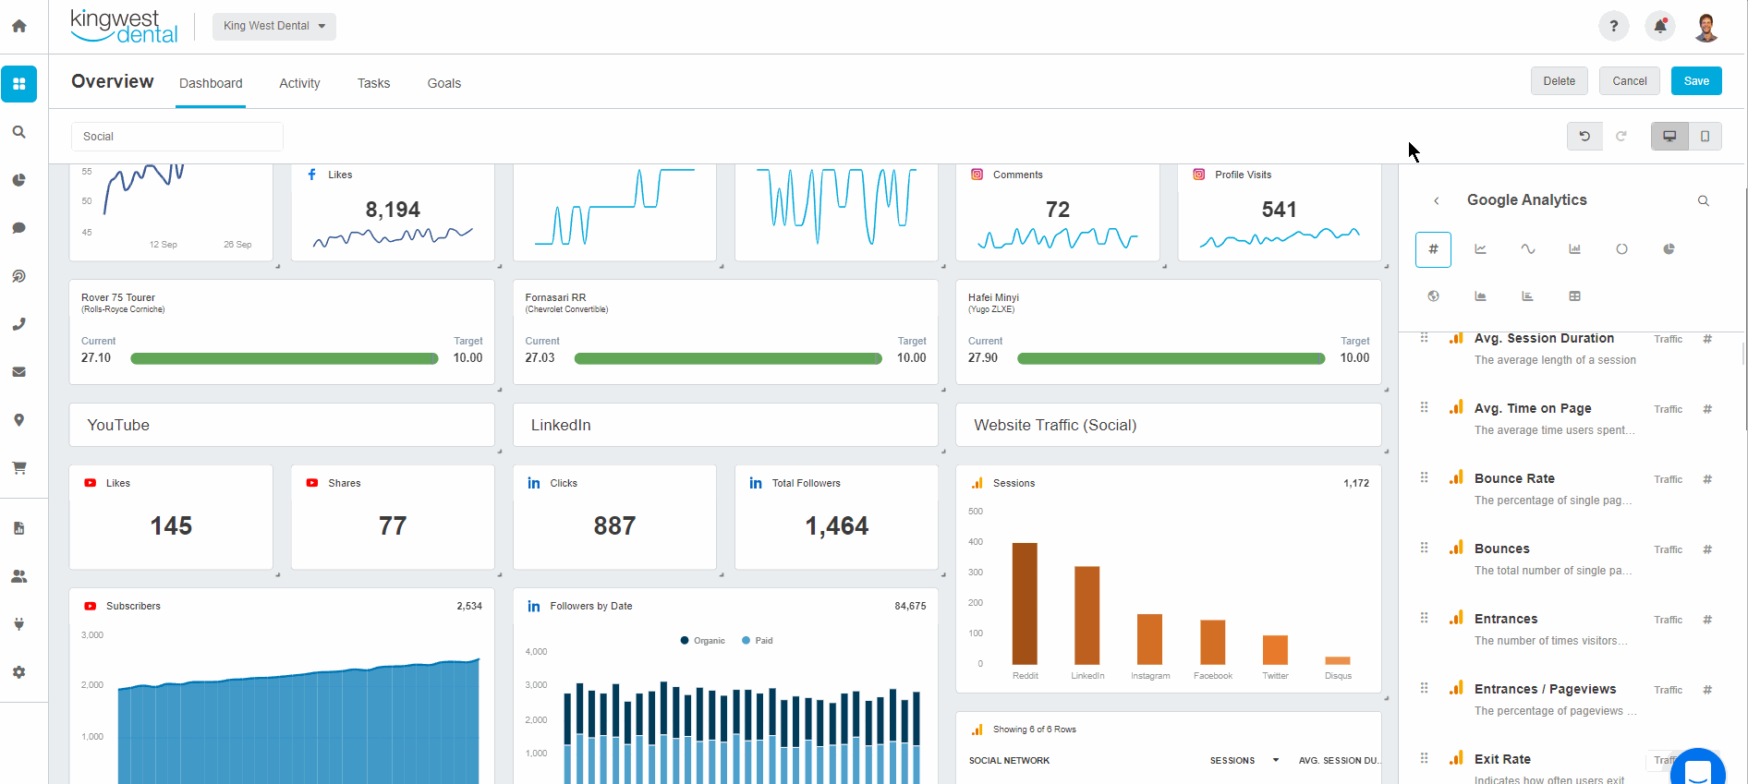Open the integrations plug icon in sidebar
Viewport: 1748px width, 784px height.
(18, 624)
